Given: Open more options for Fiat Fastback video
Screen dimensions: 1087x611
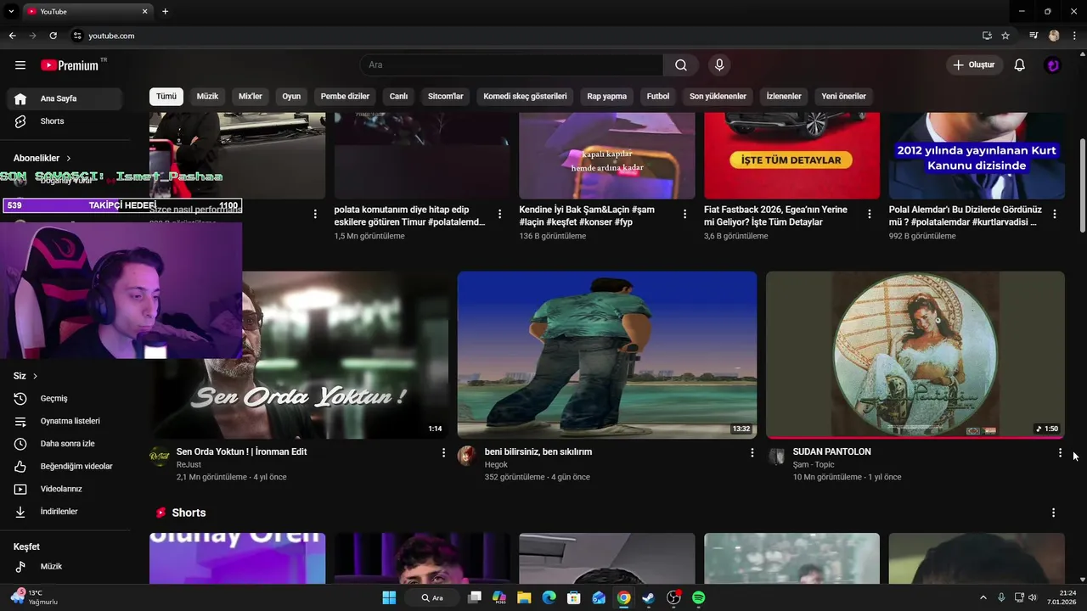Looking at the screenshot, I should pos(869,214).
